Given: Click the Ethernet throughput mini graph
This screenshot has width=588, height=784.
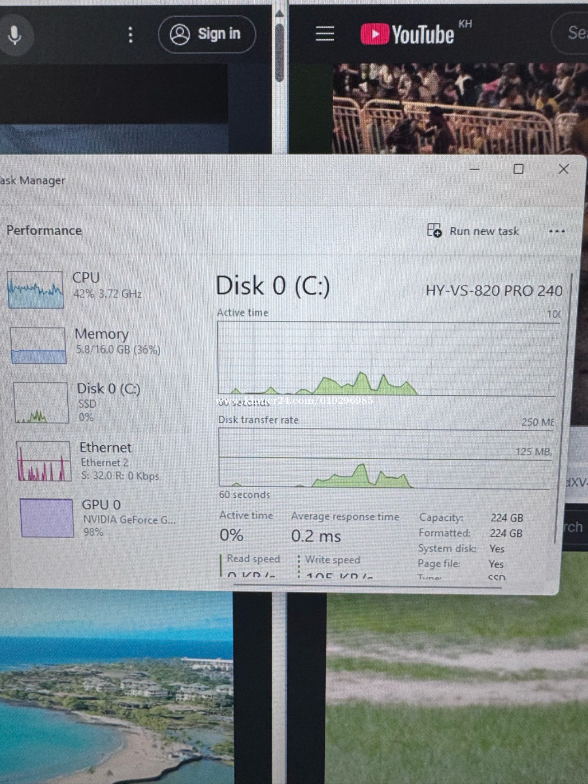Looking at the screenshot, I should [44, 461].
